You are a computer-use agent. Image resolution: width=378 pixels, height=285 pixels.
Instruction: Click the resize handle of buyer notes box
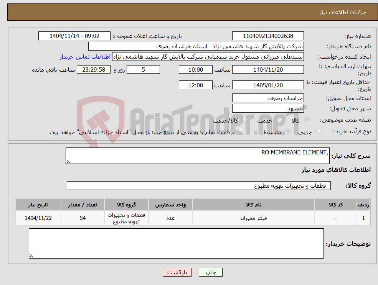(31, 256)
